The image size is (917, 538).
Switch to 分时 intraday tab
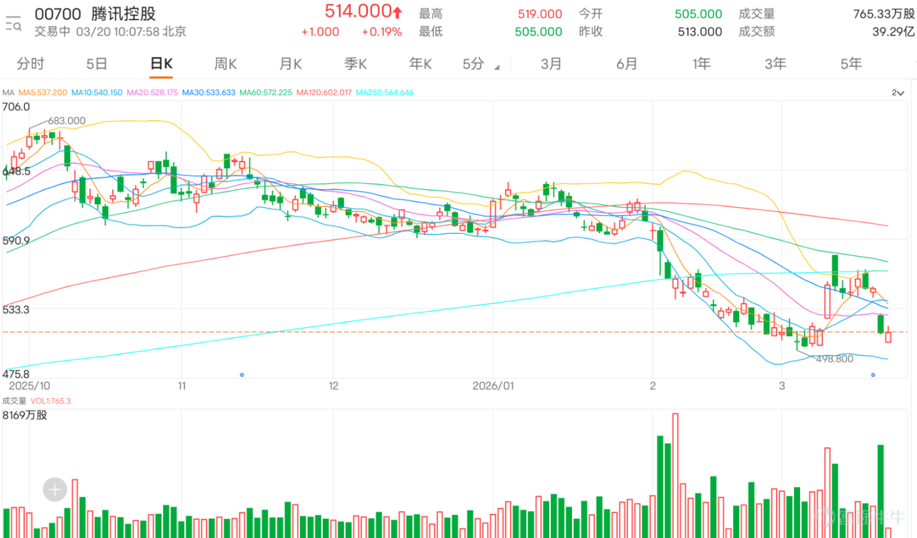30,64
